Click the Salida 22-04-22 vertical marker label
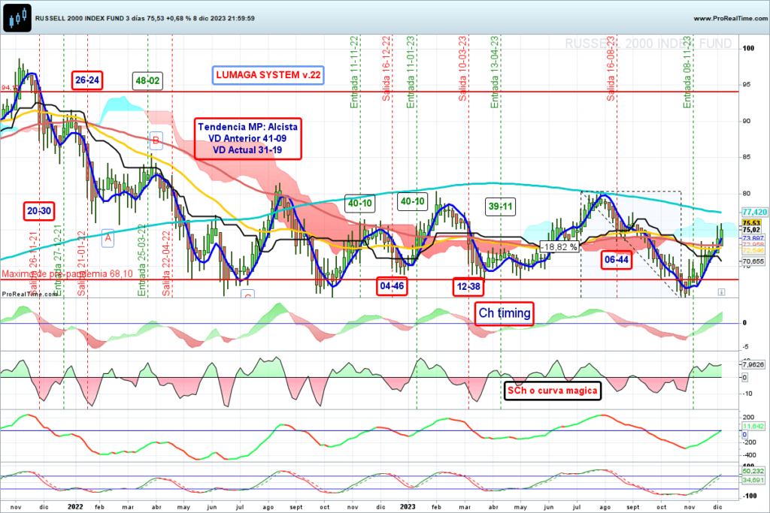Screen dimensions: 770x513 click(x=166, y=264)
